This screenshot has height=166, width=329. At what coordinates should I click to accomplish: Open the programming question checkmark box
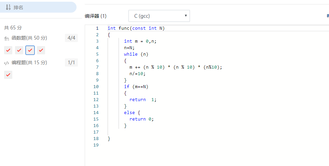point(8,75)
